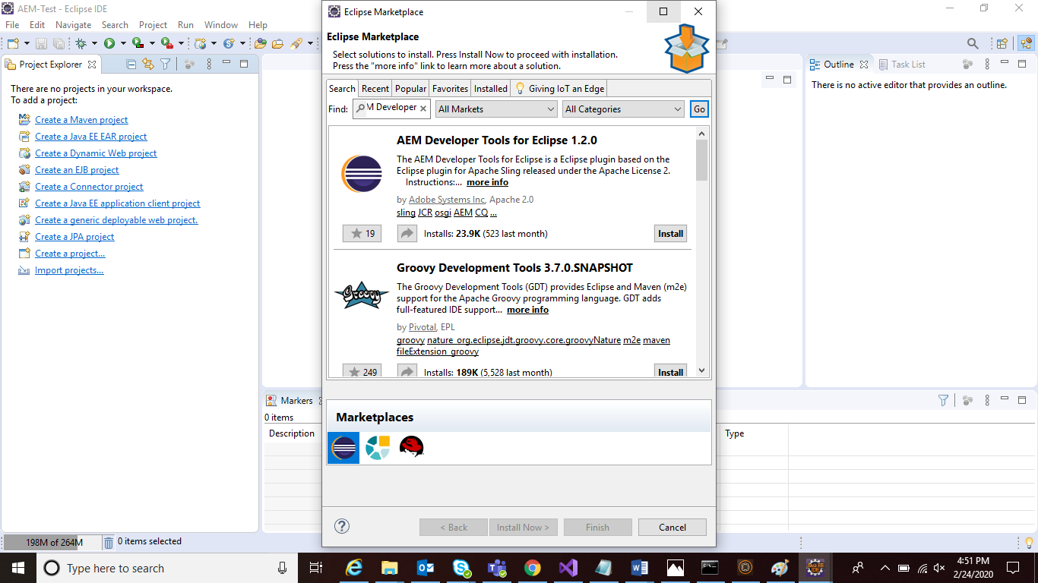Open the Project menu

coord(153,25)
